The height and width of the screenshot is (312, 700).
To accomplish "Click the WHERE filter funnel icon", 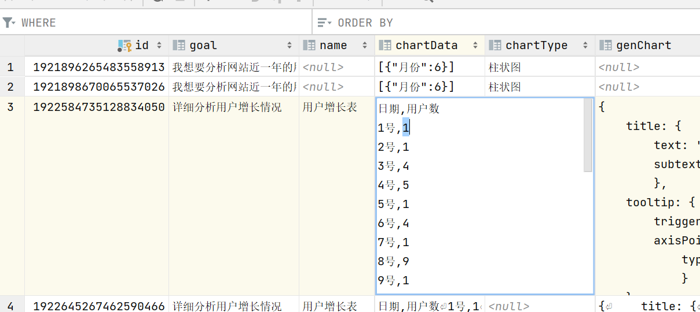I will point(8,23).
